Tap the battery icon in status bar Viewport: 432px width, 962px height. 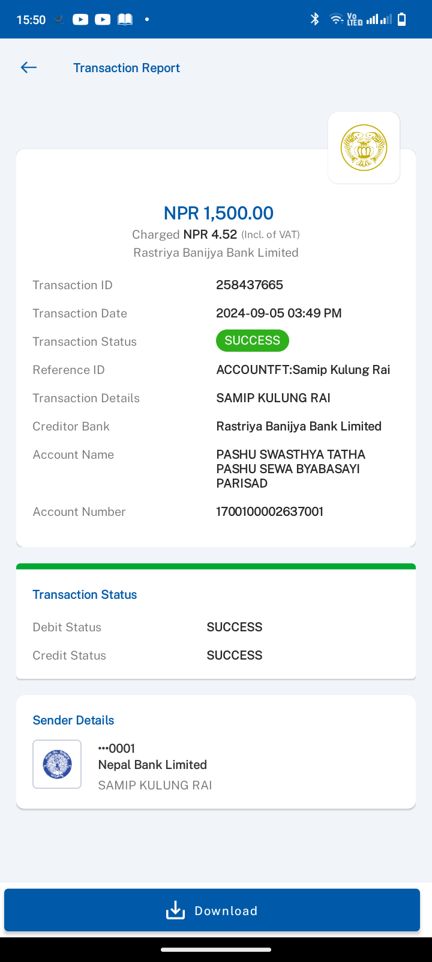click(x=402, y=19)
